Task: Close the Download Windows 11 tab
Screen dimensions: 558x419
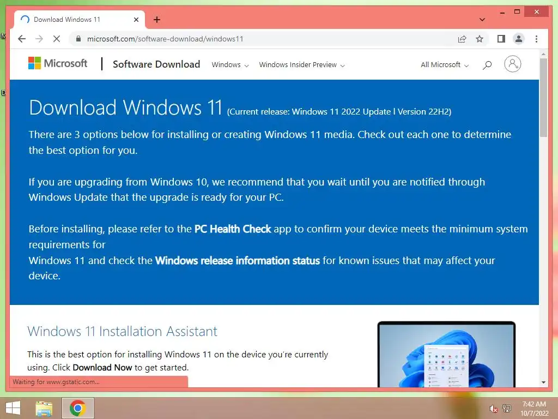Action: (x=136, y=20)
